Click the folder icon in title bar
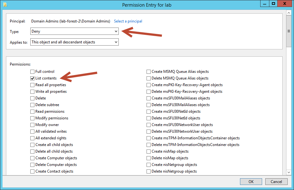The width and height of the screenshot is (294, 190). [x=5, y=4]
